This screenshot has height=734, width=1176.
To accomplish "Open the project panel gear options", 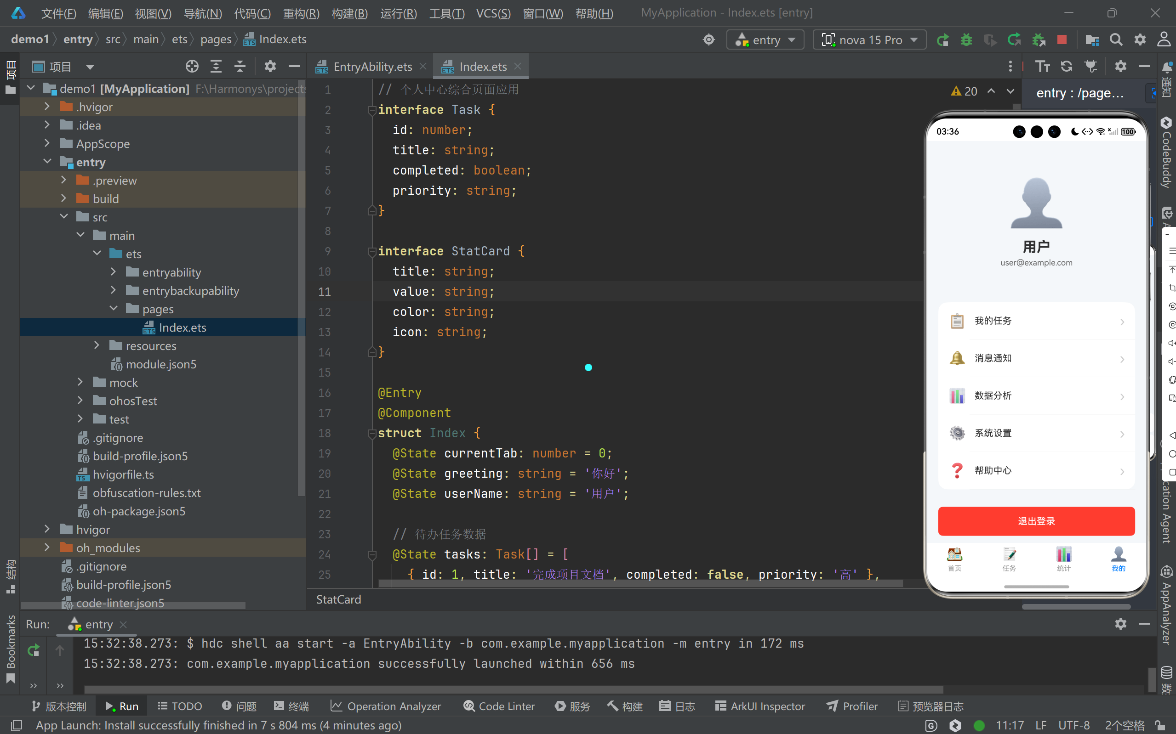I will (x=270, y=67).
